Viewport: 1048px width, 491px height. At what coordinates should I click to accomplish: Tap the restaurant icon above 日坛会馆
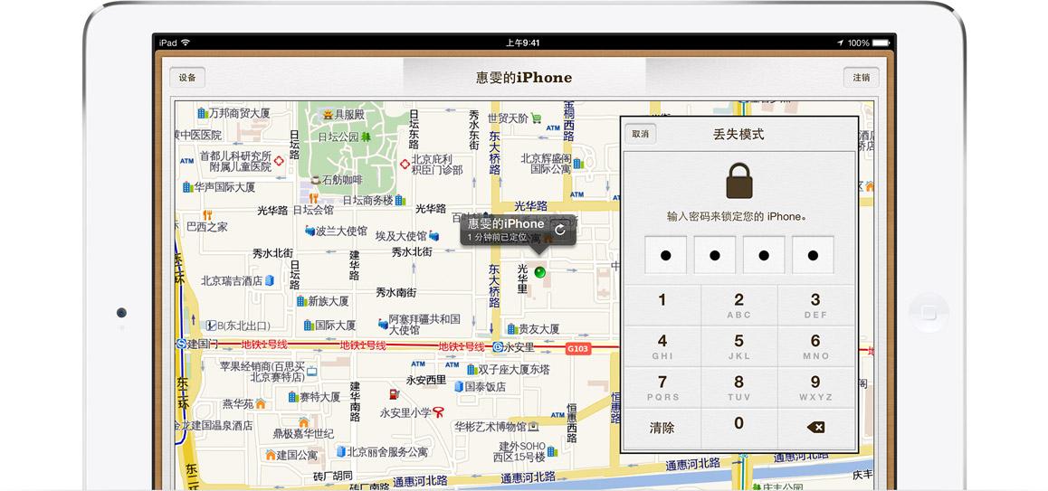[313, 198]
